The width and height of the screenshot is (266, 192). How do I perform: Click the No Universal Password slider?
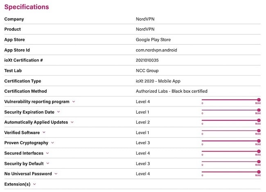click(230, 172)
